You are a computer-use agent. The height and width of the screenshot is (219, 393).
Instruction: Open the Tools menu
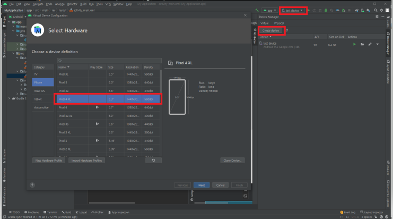pyautogui.click(x=100, y=4)
